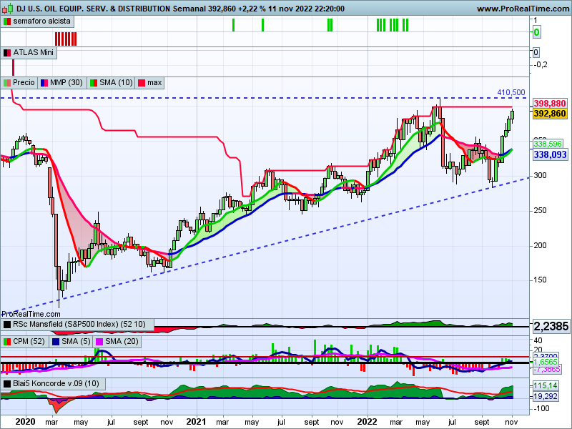Viewport: 572px width, 429px height.
Task: Click the 2020 year label on time axis
Action: click(26, 422)
